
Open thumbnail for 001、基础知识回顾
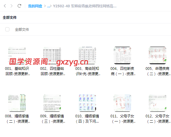pyautogui.click(x=17, y=55)
